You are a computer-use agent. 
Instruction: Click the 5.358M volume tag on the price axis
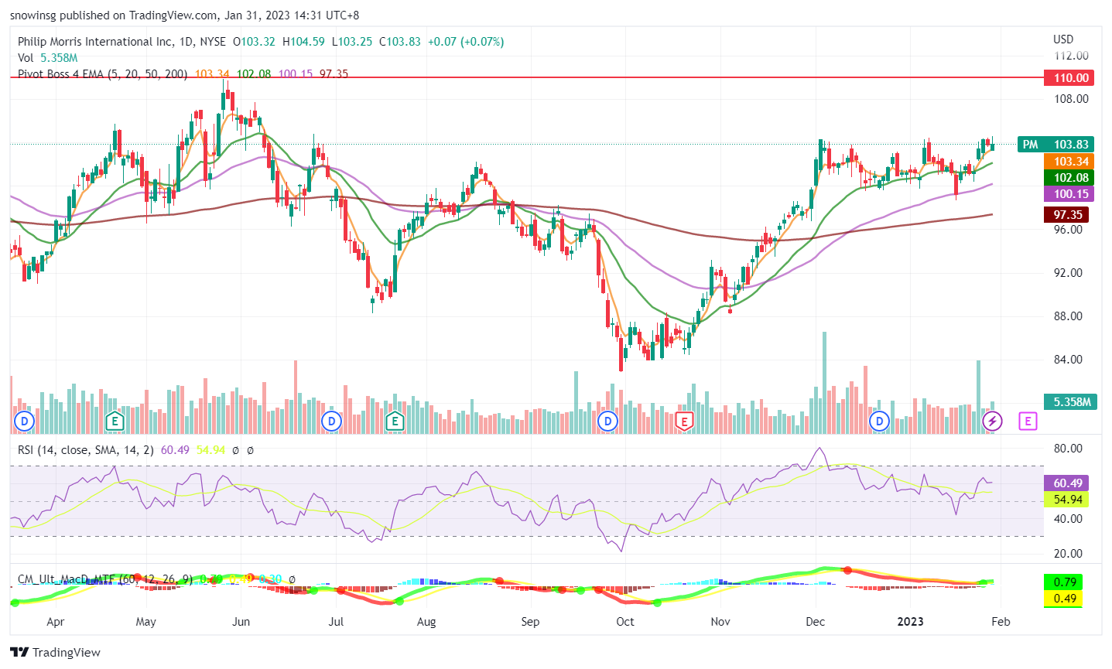pos(1069,402)
